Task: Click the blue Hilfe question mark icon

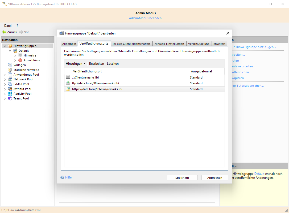Action: tap(62, 178)
